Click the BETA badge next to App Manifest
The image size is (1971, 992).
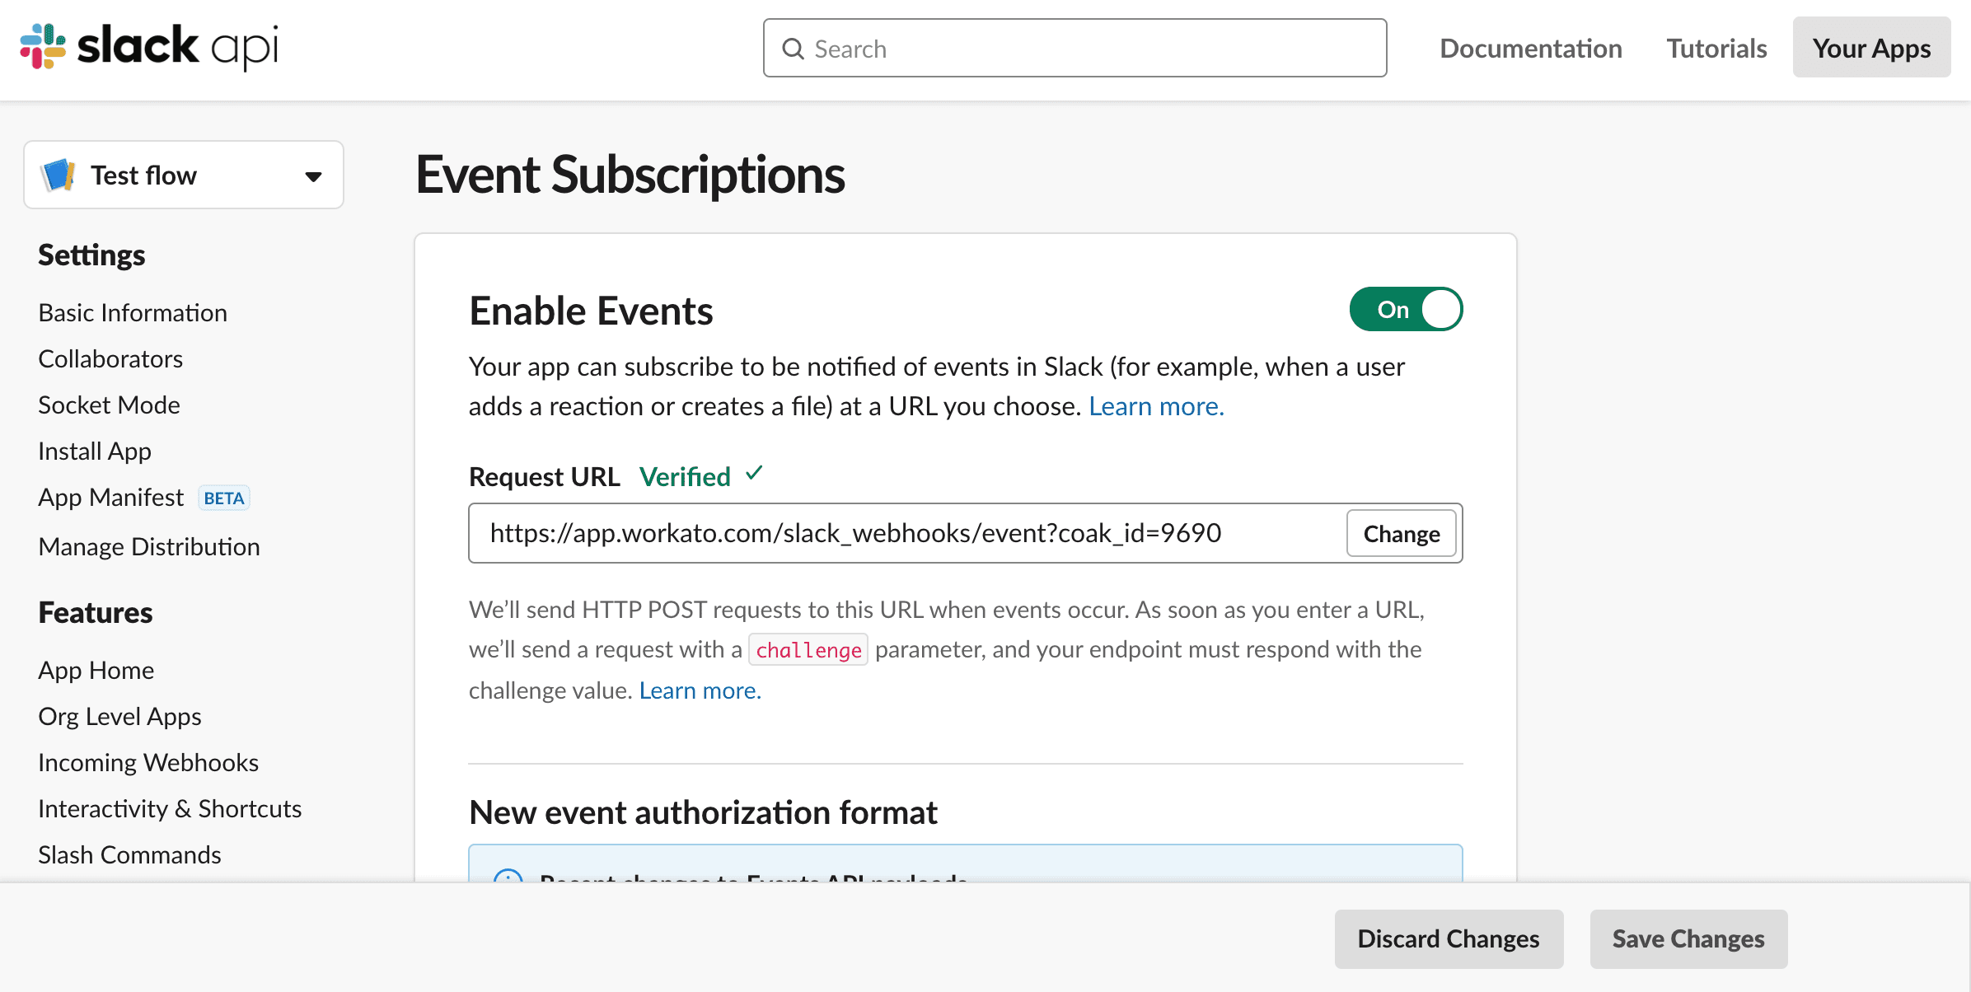[223, 498]
